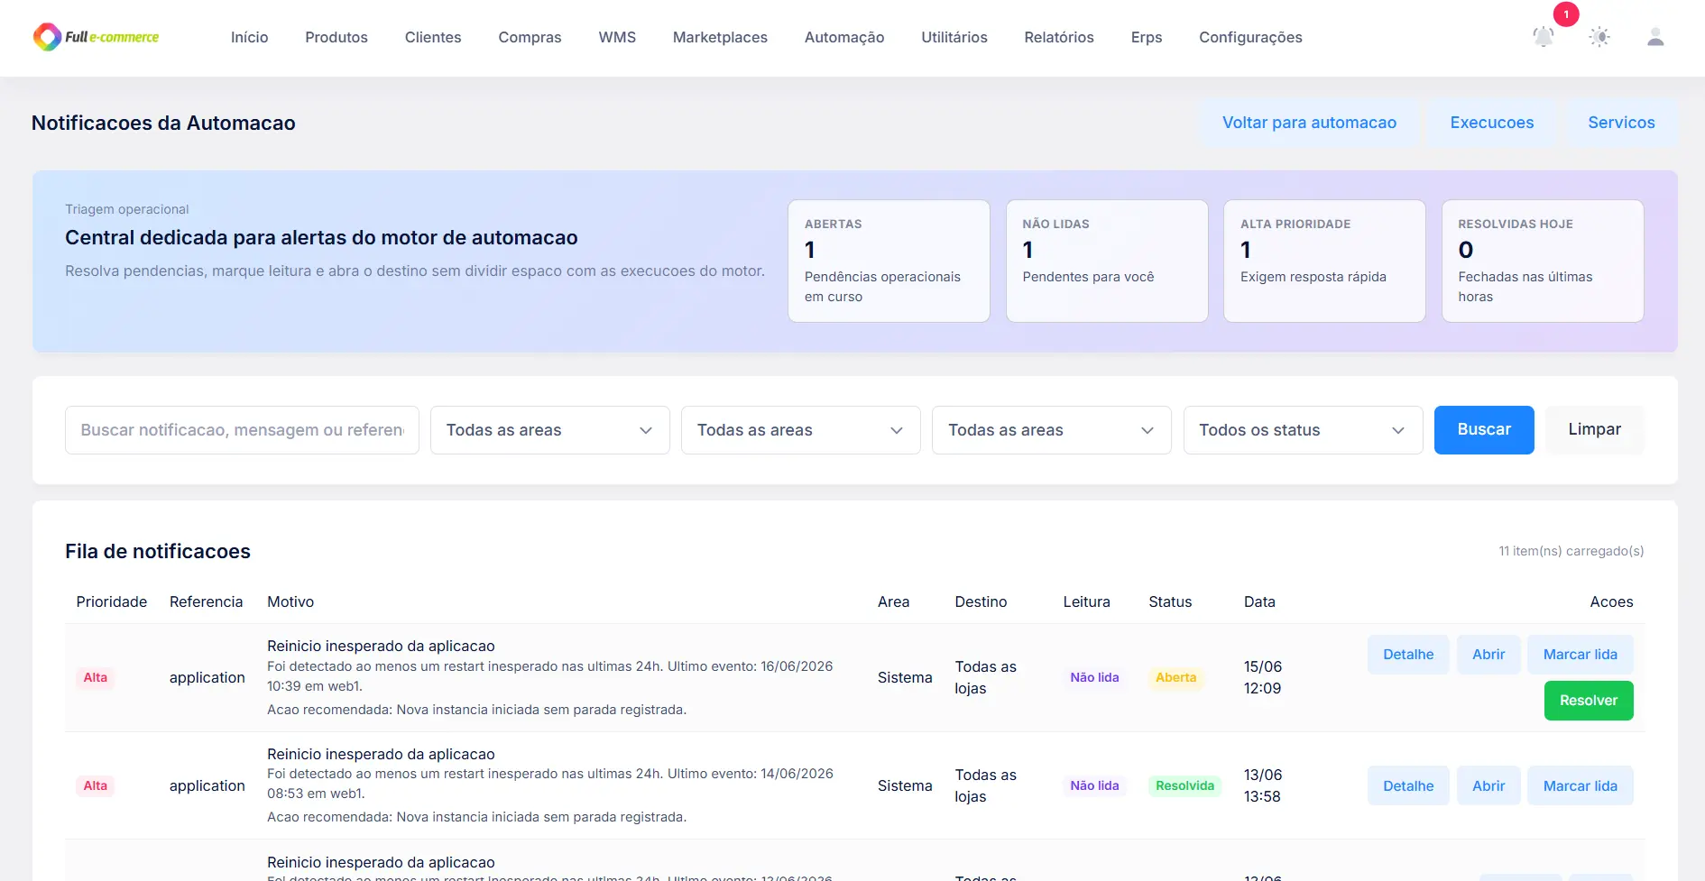Image resolution: width=1705 pixels, height=881 pixels.
Task: Click the green Resolver button
Action: click(x=1589, y=701)
